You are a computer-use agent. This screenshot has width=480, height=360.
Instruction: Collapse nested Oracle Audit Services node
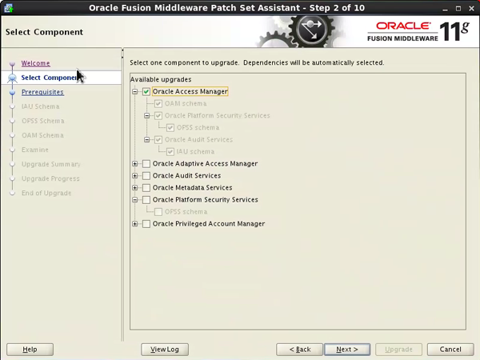pos(147,139)
